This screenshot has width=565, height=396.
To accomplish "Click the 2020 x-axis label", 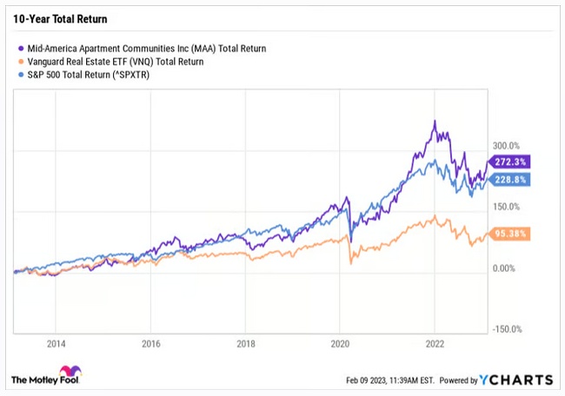I will 341,343.
